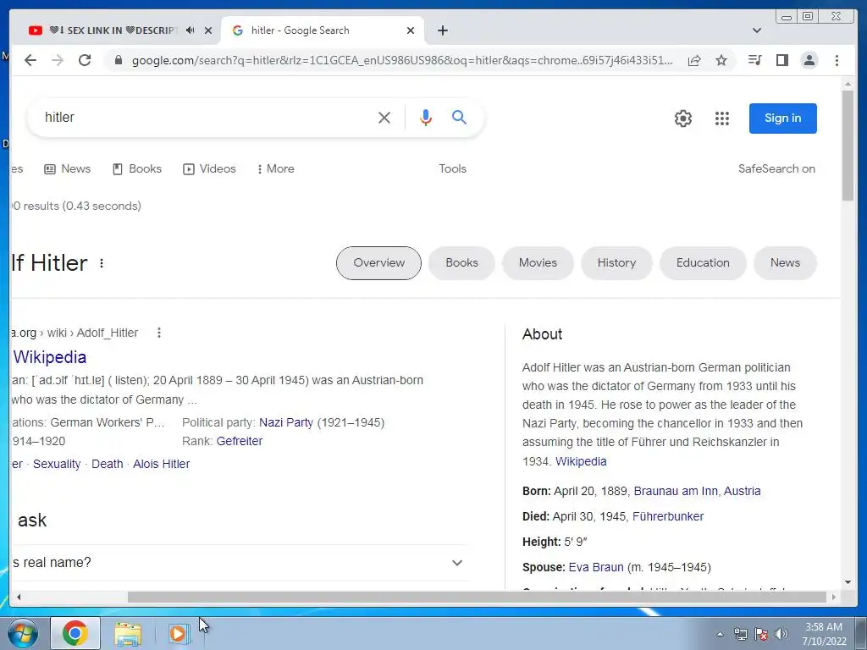This screenshot has width=867, height=650.
Task: Share this page using the share icon
Action: (694, 60)
